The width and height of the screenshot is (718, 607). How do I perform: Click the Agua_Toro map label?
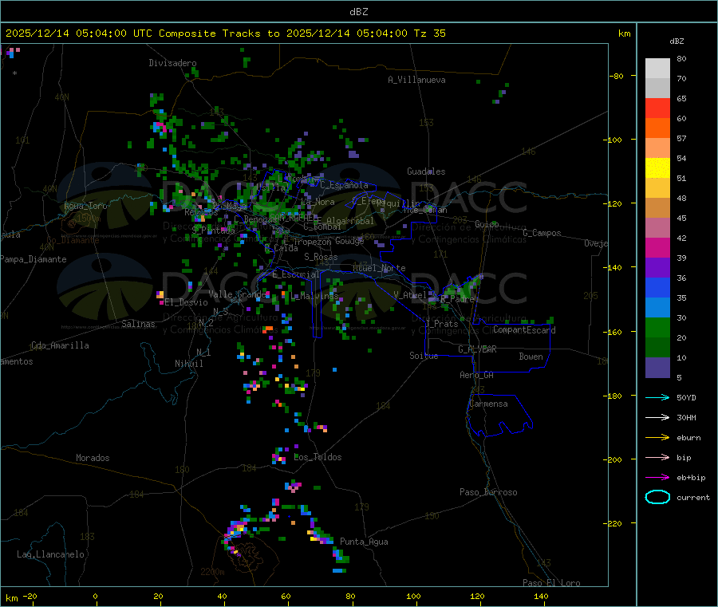pos(85,206)
